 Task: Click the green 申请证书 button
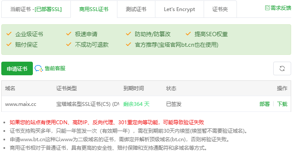(x=17, y=68)
